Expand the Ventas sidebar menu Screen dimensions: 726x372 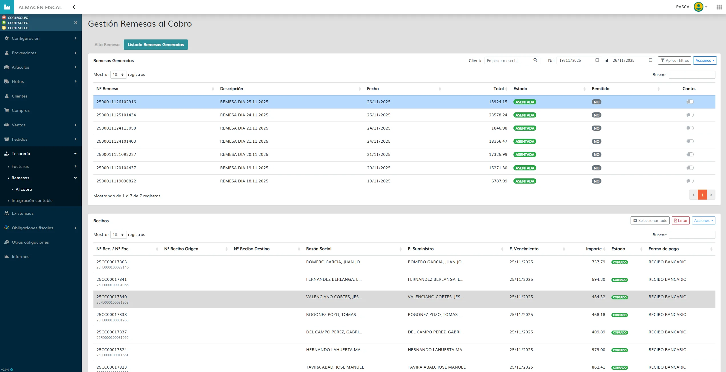(x=41, y=125)
